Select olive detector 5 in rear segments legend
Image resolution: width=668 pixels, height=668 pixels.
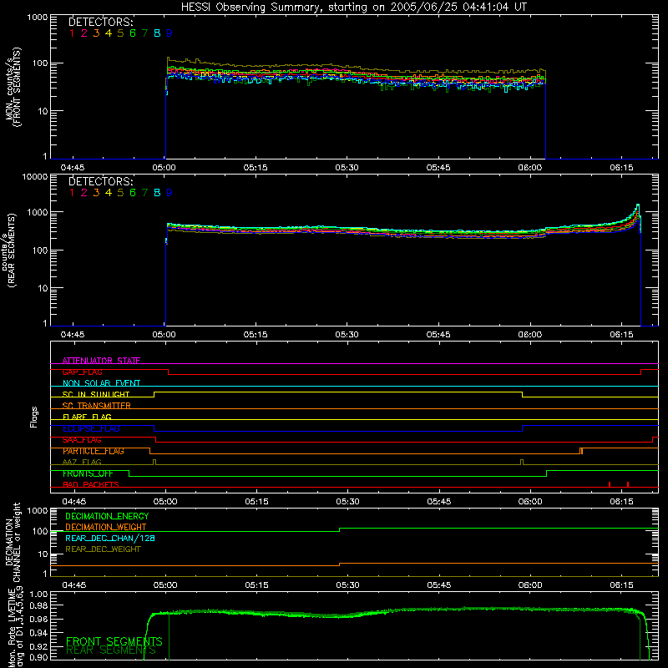point(120,193)
